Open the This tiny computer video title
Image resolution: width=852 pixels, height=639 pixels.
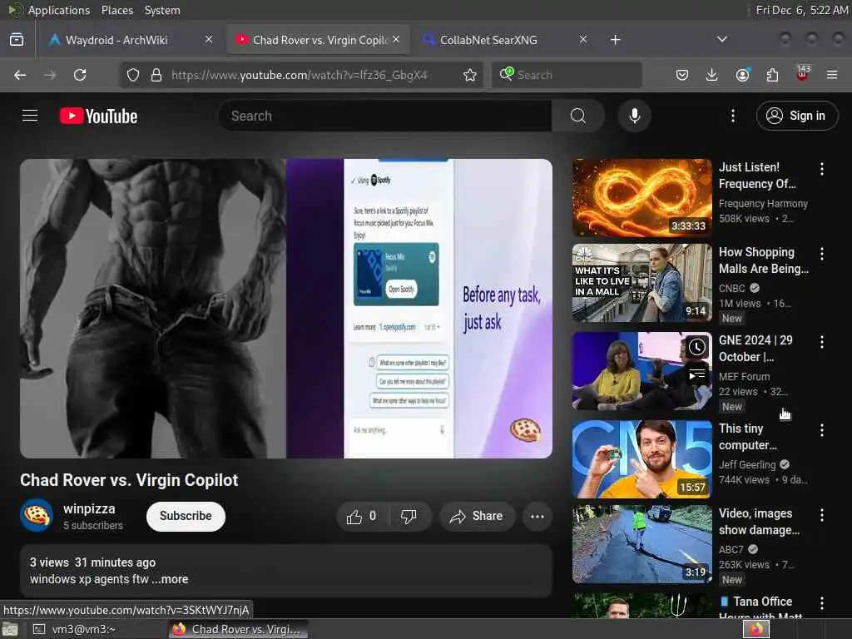(747, 437)
